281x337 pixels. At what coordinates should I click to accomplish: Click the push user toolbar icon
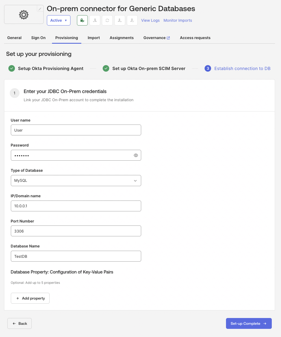click(x=119, y=20)
